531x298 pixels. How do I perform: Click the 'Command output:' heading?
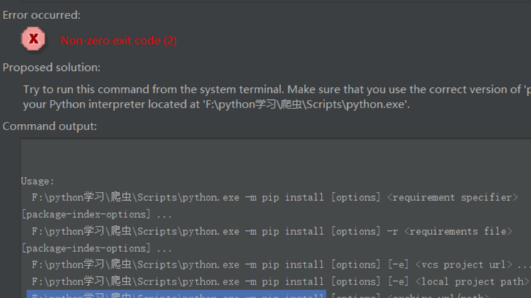click(50, 126)
